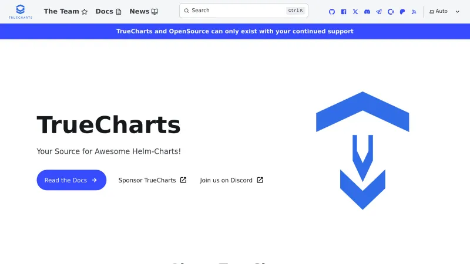470x264 pixels.
Task: Go to the Docs navigation item
Action: [109, 11]
